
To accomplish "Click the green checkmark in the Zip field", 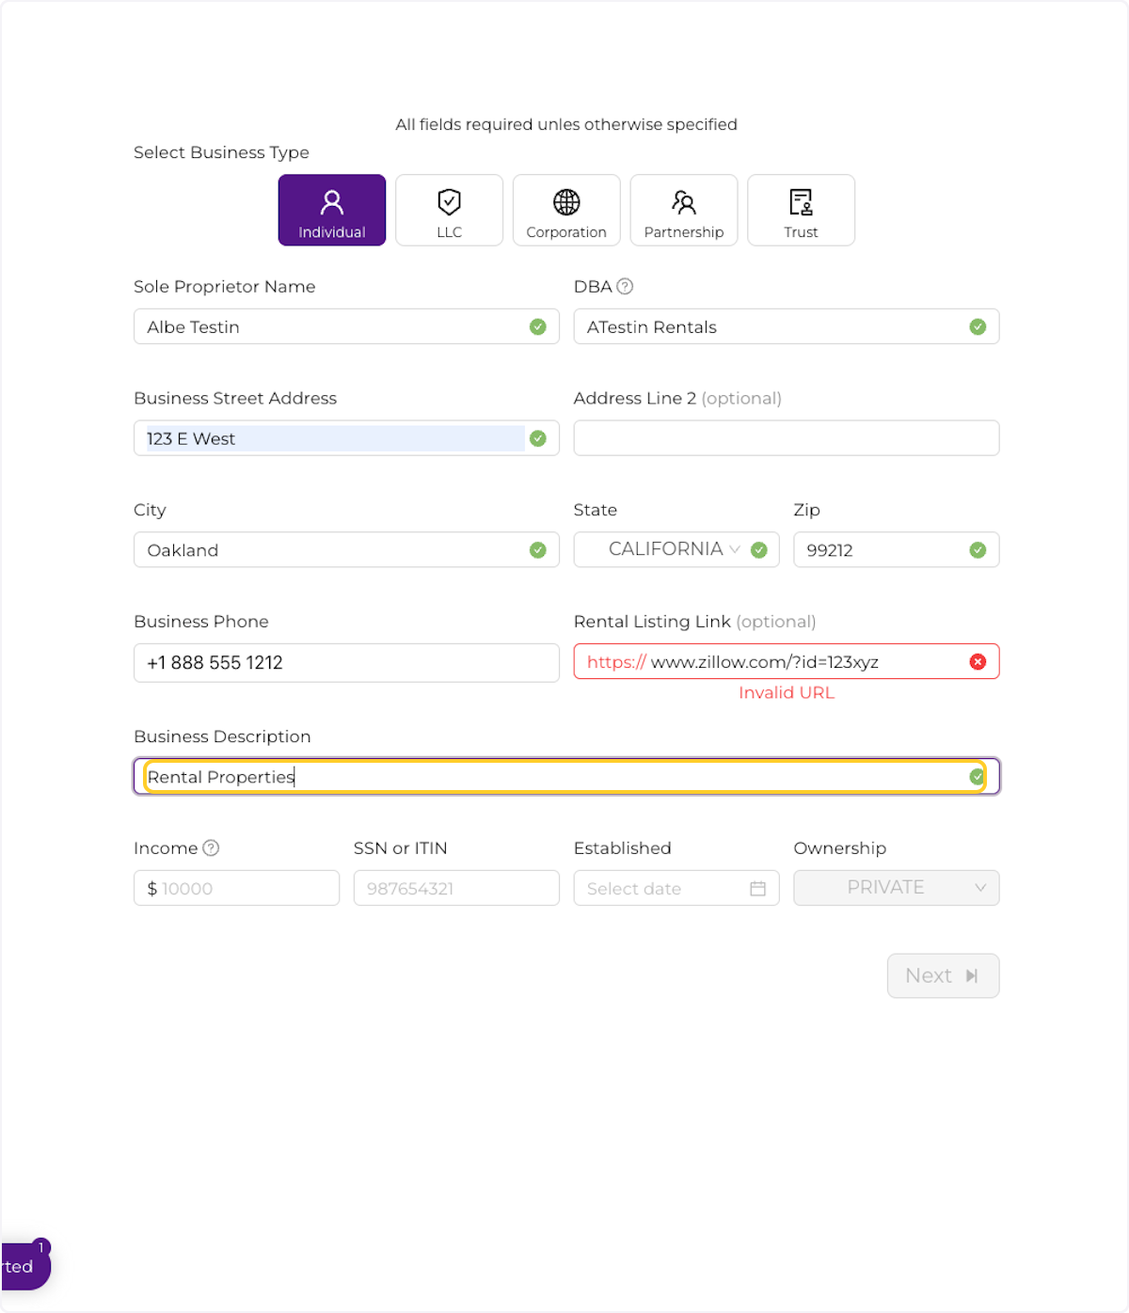I will pos(978,550).
